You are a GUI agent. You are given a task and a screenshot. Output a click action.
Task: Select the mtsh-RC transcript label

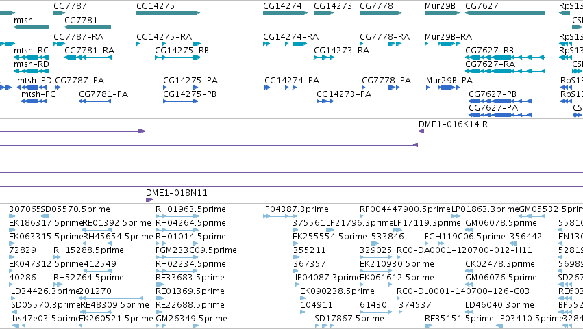[x=32, y=51]
